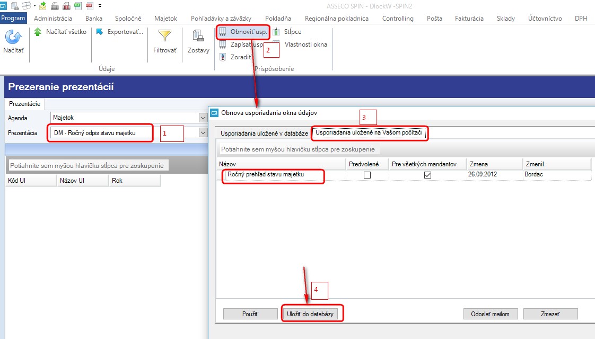Open the Filtrovať funnel filter
The width and height of the screenshot is (595, 339).
tap(165, 36)
